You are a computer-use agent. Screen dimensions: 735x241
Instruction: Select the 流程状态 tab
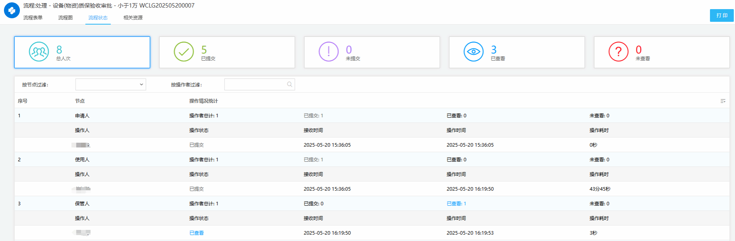tap(98, 18)
